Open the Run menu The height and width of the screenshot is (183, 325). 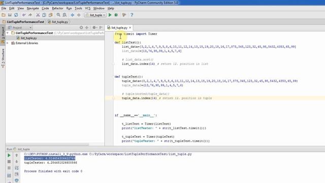(x=69, y=8)
